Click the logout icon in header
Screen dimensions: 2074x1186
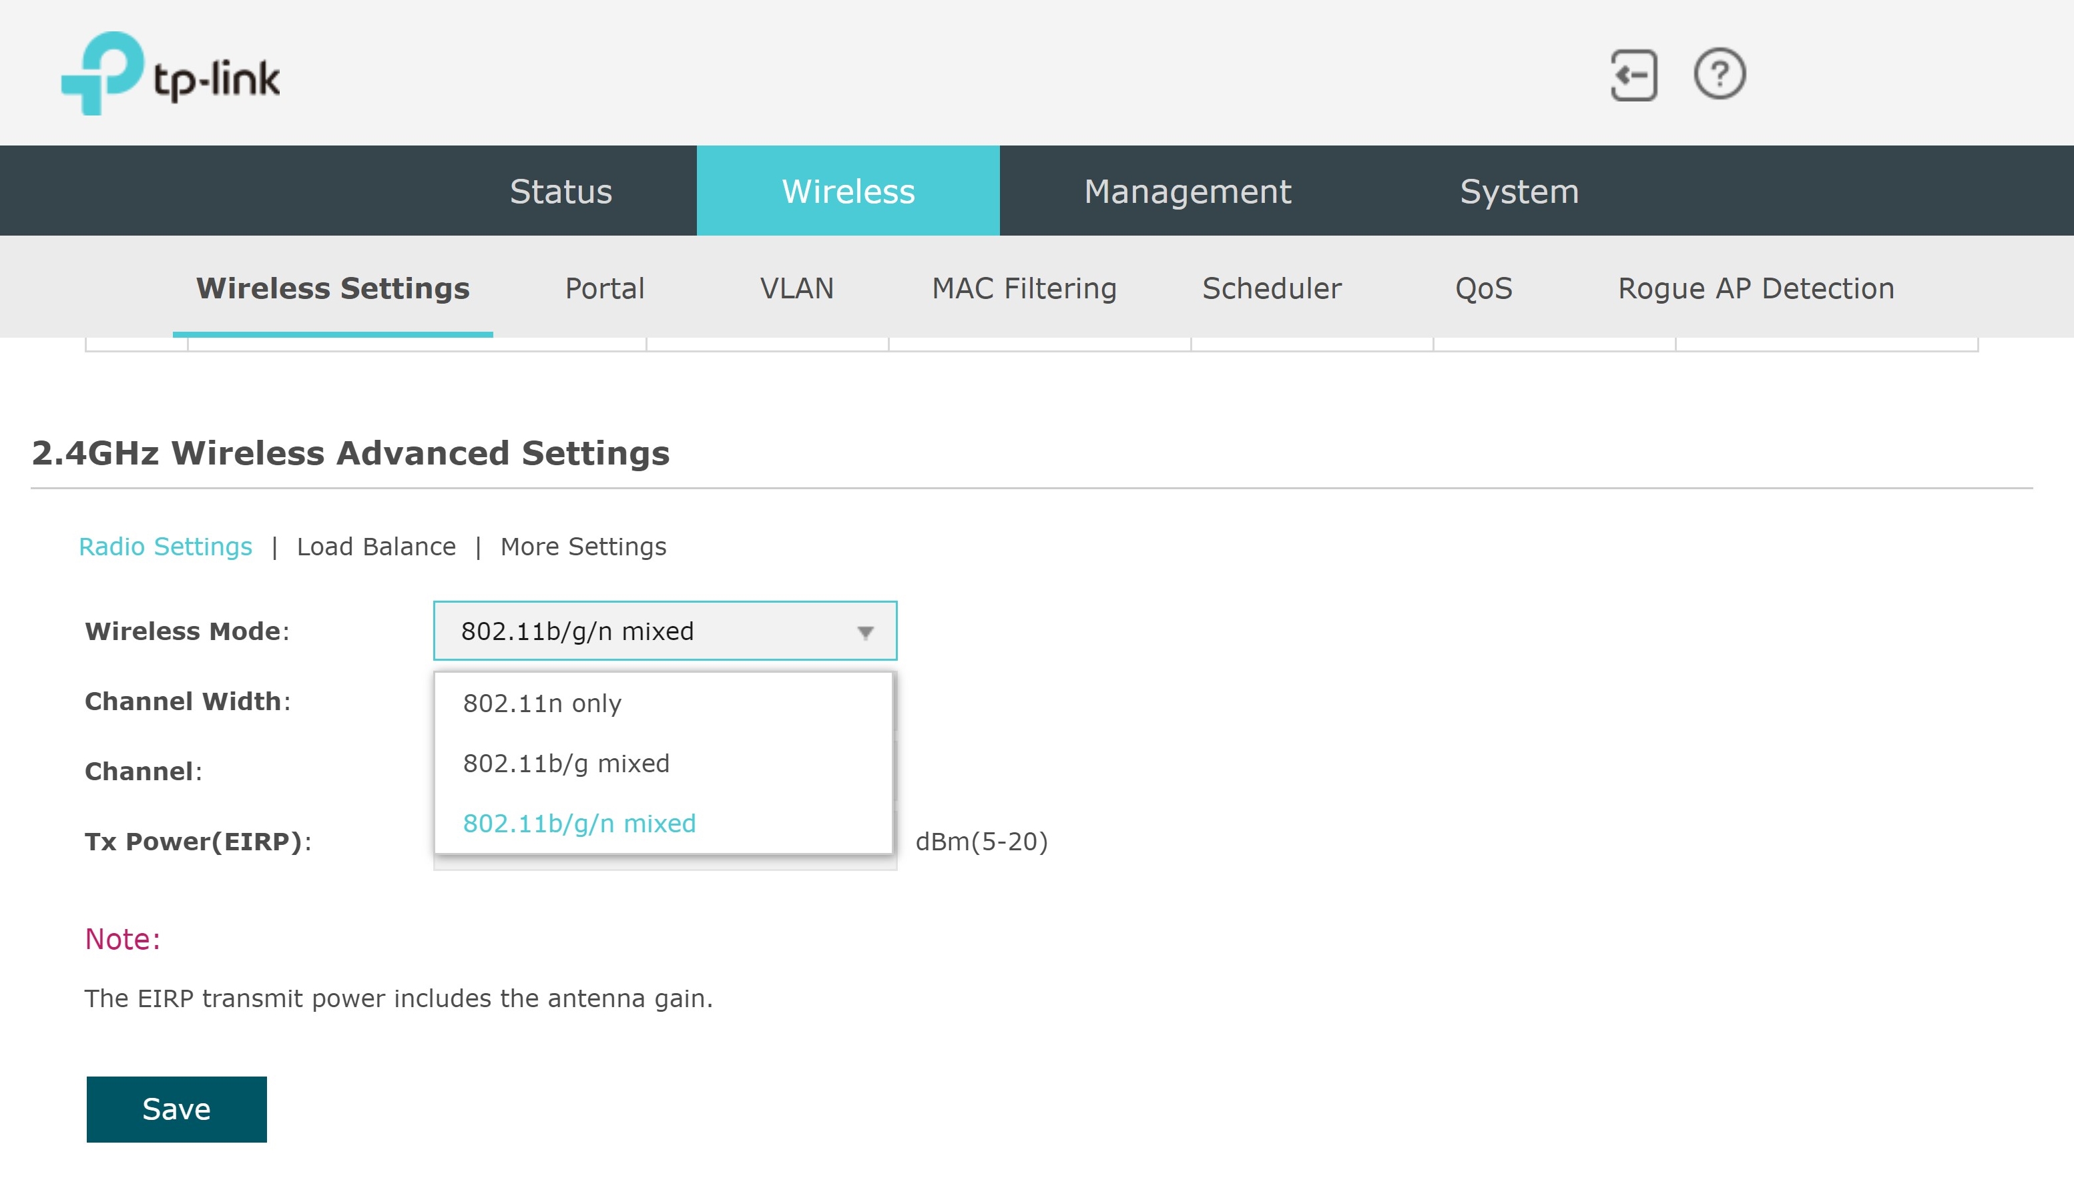(1633, 75)
